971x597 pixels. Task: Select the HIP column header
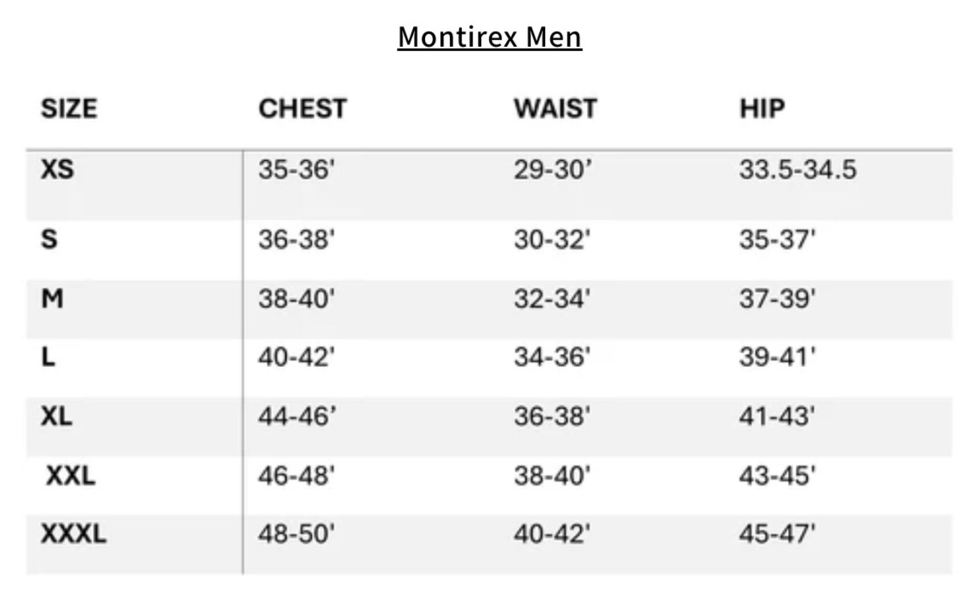click(762, 109)
